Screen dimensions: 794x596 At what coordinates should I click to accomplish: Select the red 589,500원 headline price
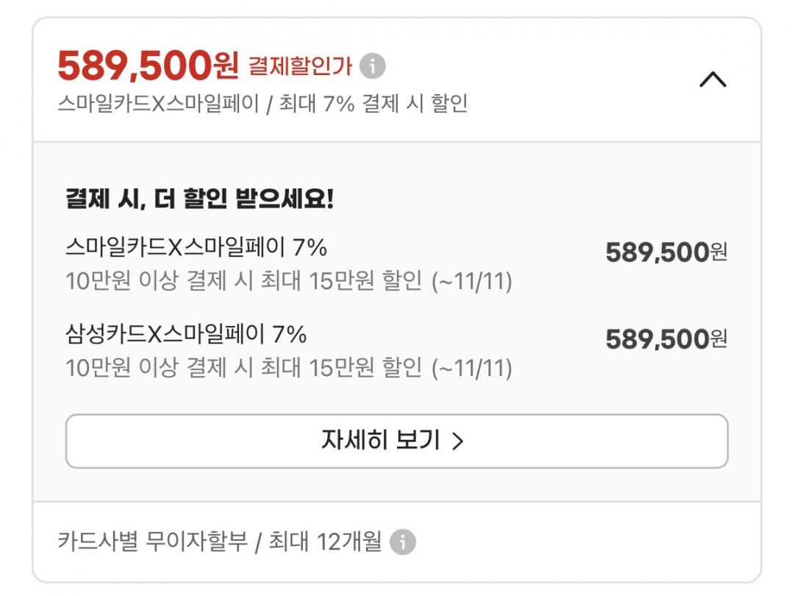148,66
